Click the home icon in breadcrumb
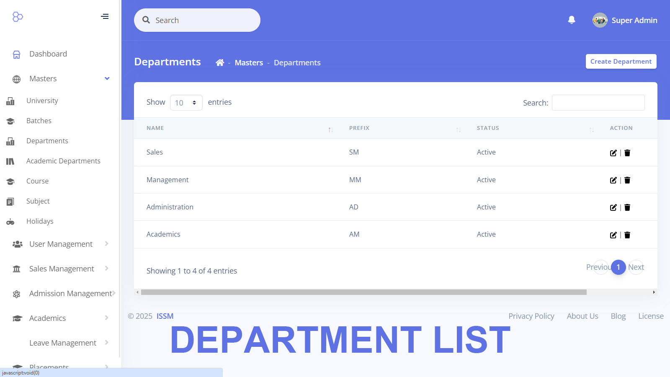 pyautogui.click(x=220, y=63)
